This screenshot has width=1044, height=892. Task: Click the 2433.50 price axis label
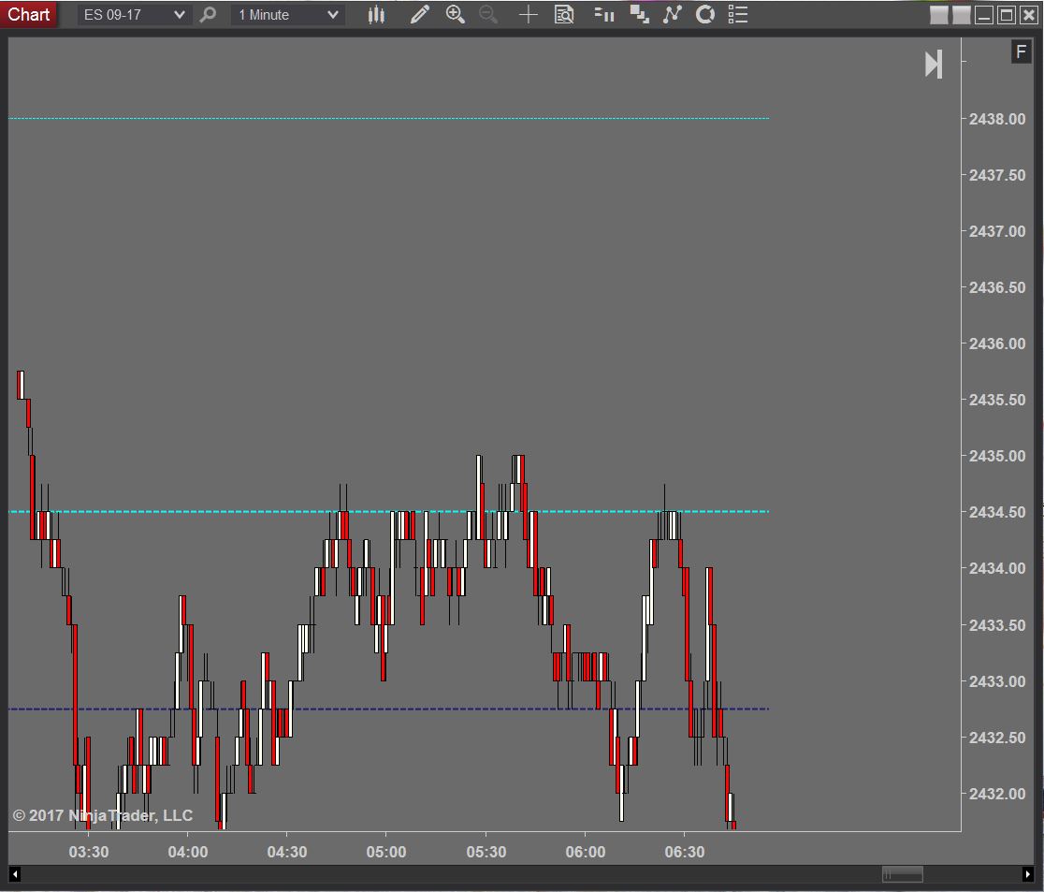(x=996, y=625)
